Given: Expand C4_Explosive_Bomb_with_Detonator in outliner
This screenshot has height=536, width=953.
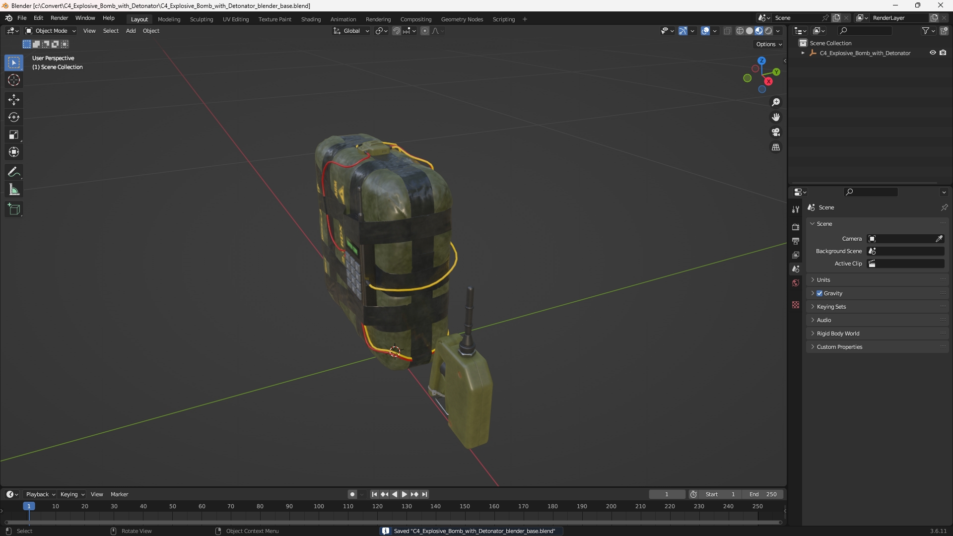Looking at the screenshot, I should [x=803, y=53].
